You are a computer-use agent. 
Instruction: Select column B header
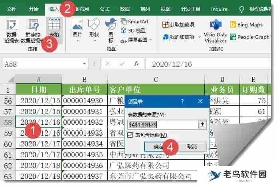pyautogui.click(x=85, y=79)
